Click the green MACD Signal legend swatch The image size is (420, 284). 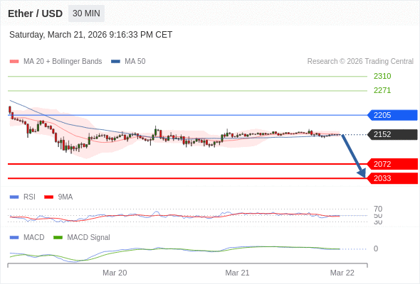[x=58, y=238]
